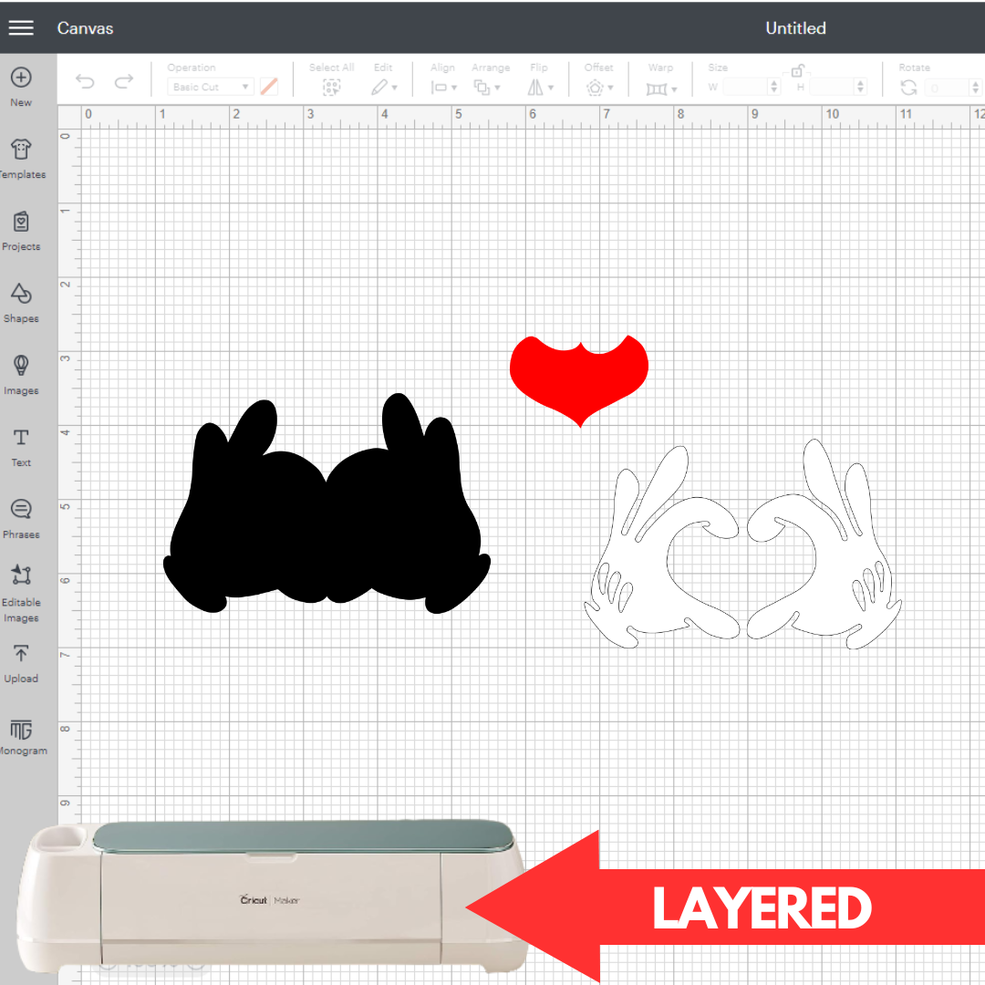Click the Size width input field
Image resolution: width=985 pixels, height=985 pixels.
tap(745, 87)
